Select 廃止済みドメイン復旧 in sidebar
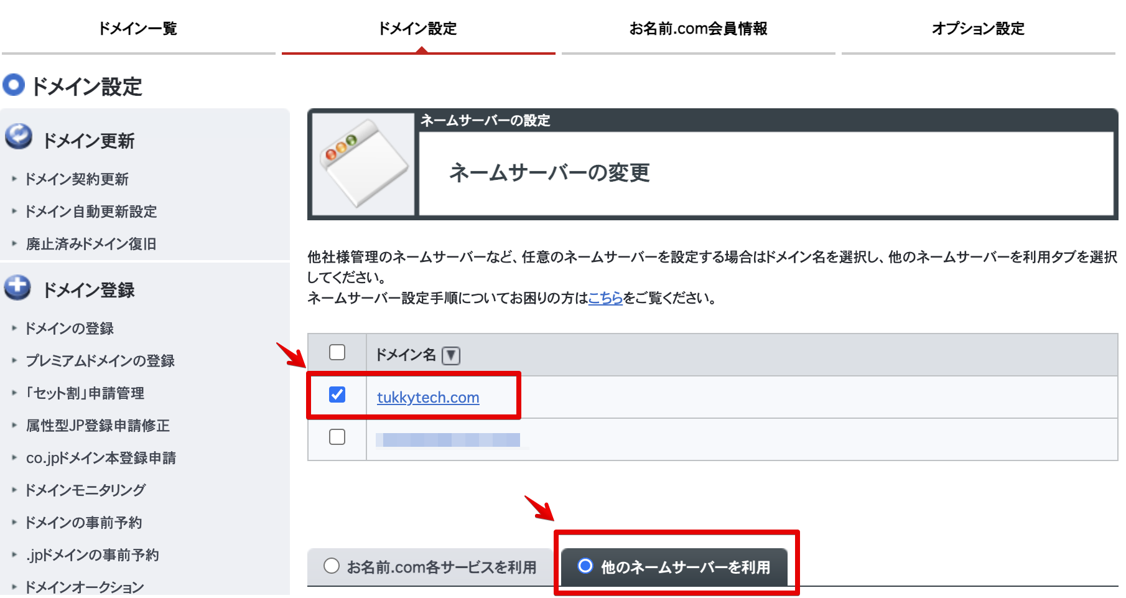The image size is (1126, 598). pos(91,244)
